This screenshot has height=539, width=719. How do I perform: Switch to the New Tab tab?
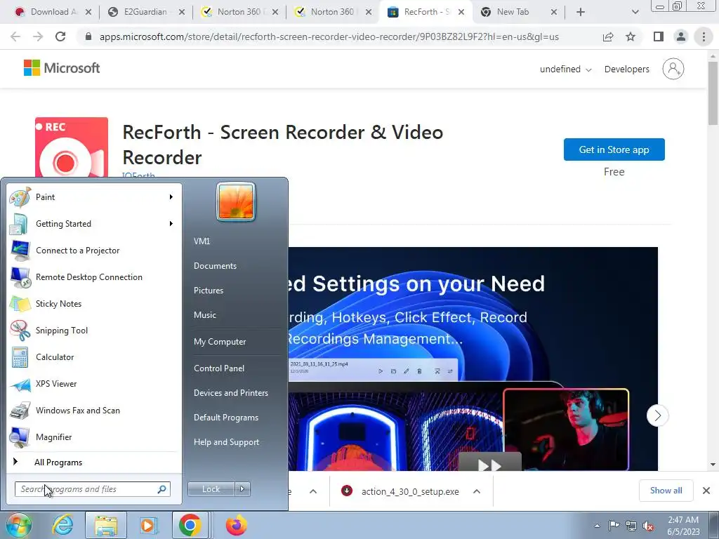click(519, 12)
